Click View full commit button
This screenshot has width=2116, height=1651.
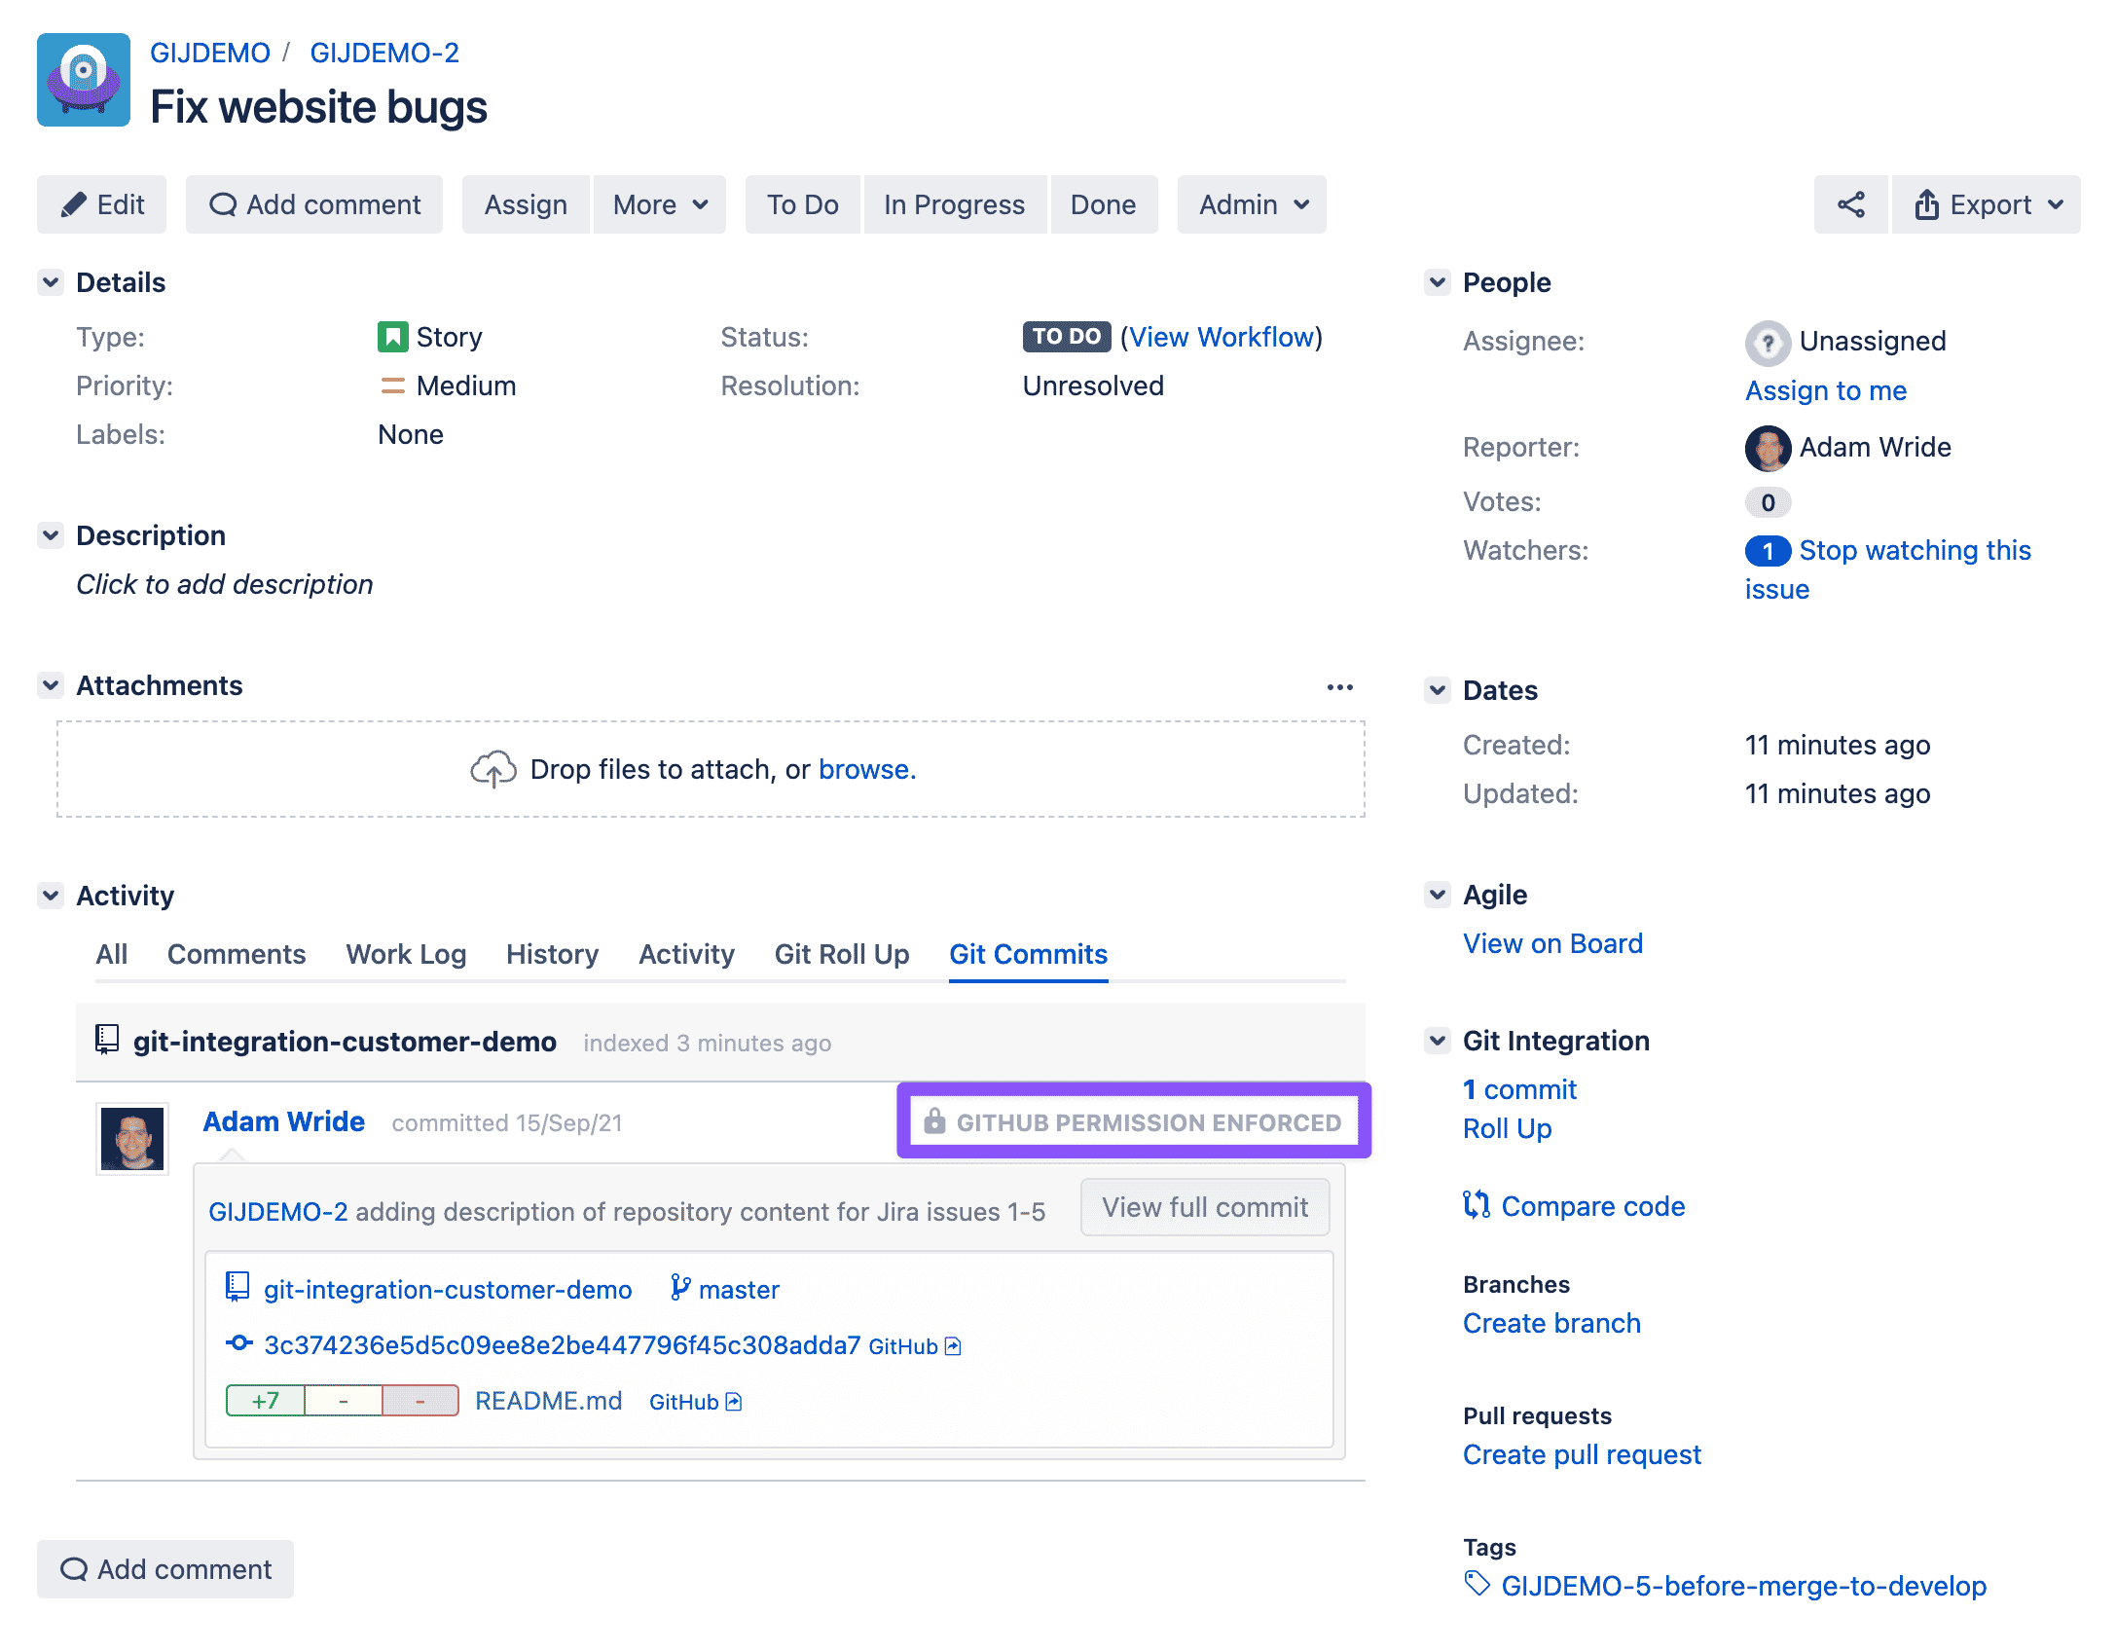coord(1204,1207)
